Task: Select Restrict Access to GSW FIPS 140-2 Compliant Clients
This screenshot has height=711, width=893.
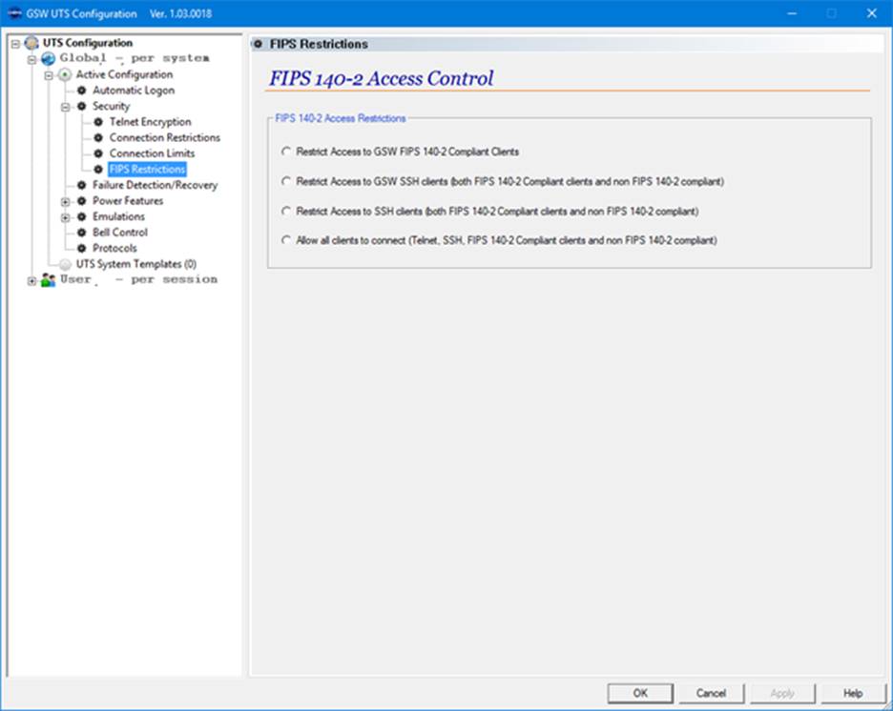Action: pyautogui.click(x=286, y=152)
